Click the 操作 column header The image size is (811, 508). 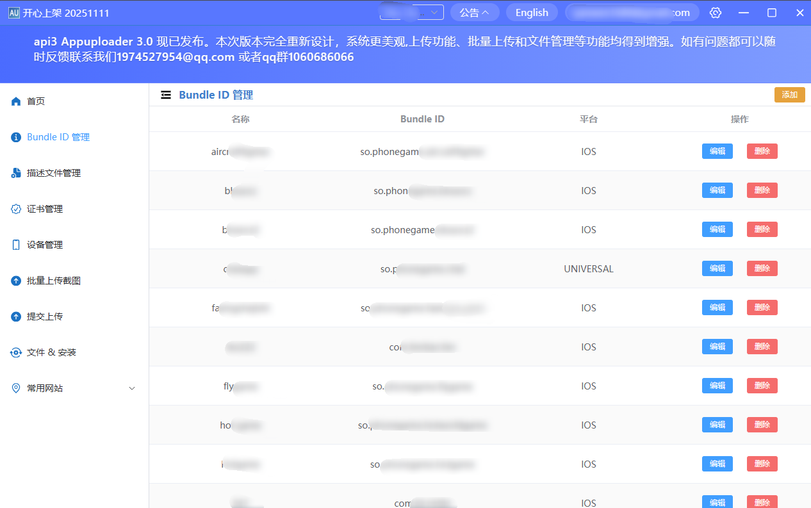click(740, 119)
